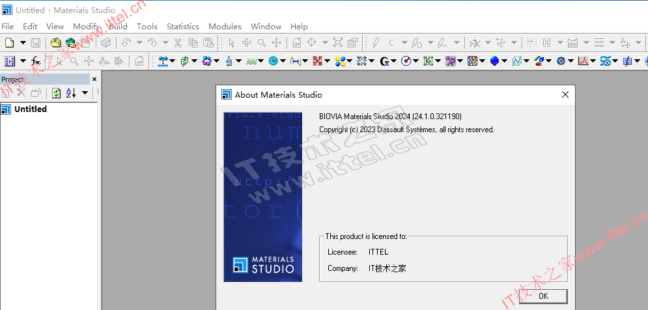The height and width of the screenshot is (310, 648).
Task: Click the Cut scissors icon
Action: tap(178, 42)
